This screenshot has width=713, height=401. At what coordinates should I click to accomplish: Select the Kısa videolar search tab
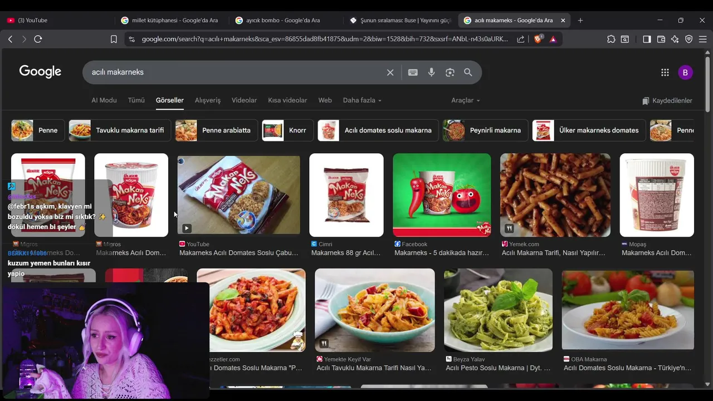click(287, 100)
